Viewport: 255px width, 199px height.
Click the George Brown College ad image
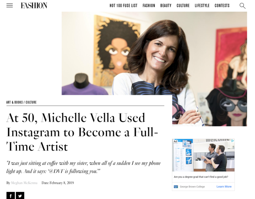click(x=203, y=155)
